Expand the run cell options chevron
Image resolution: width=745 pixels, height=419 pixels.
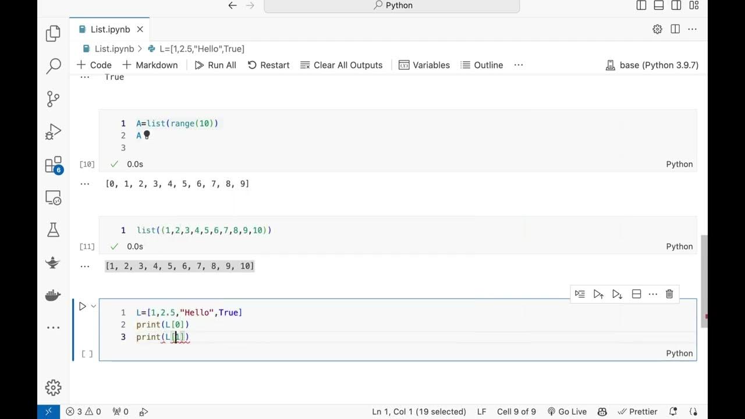(x=93, y=306)
